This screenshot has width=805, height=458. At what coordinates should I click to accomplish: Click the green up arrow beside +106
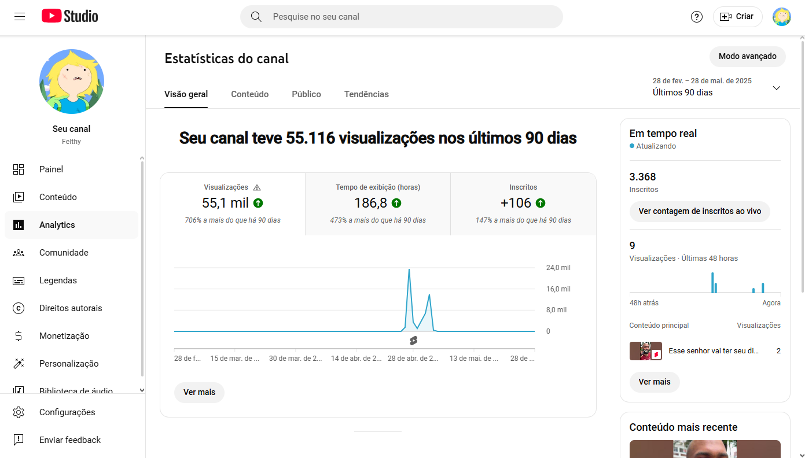click(x=541, y=203)
